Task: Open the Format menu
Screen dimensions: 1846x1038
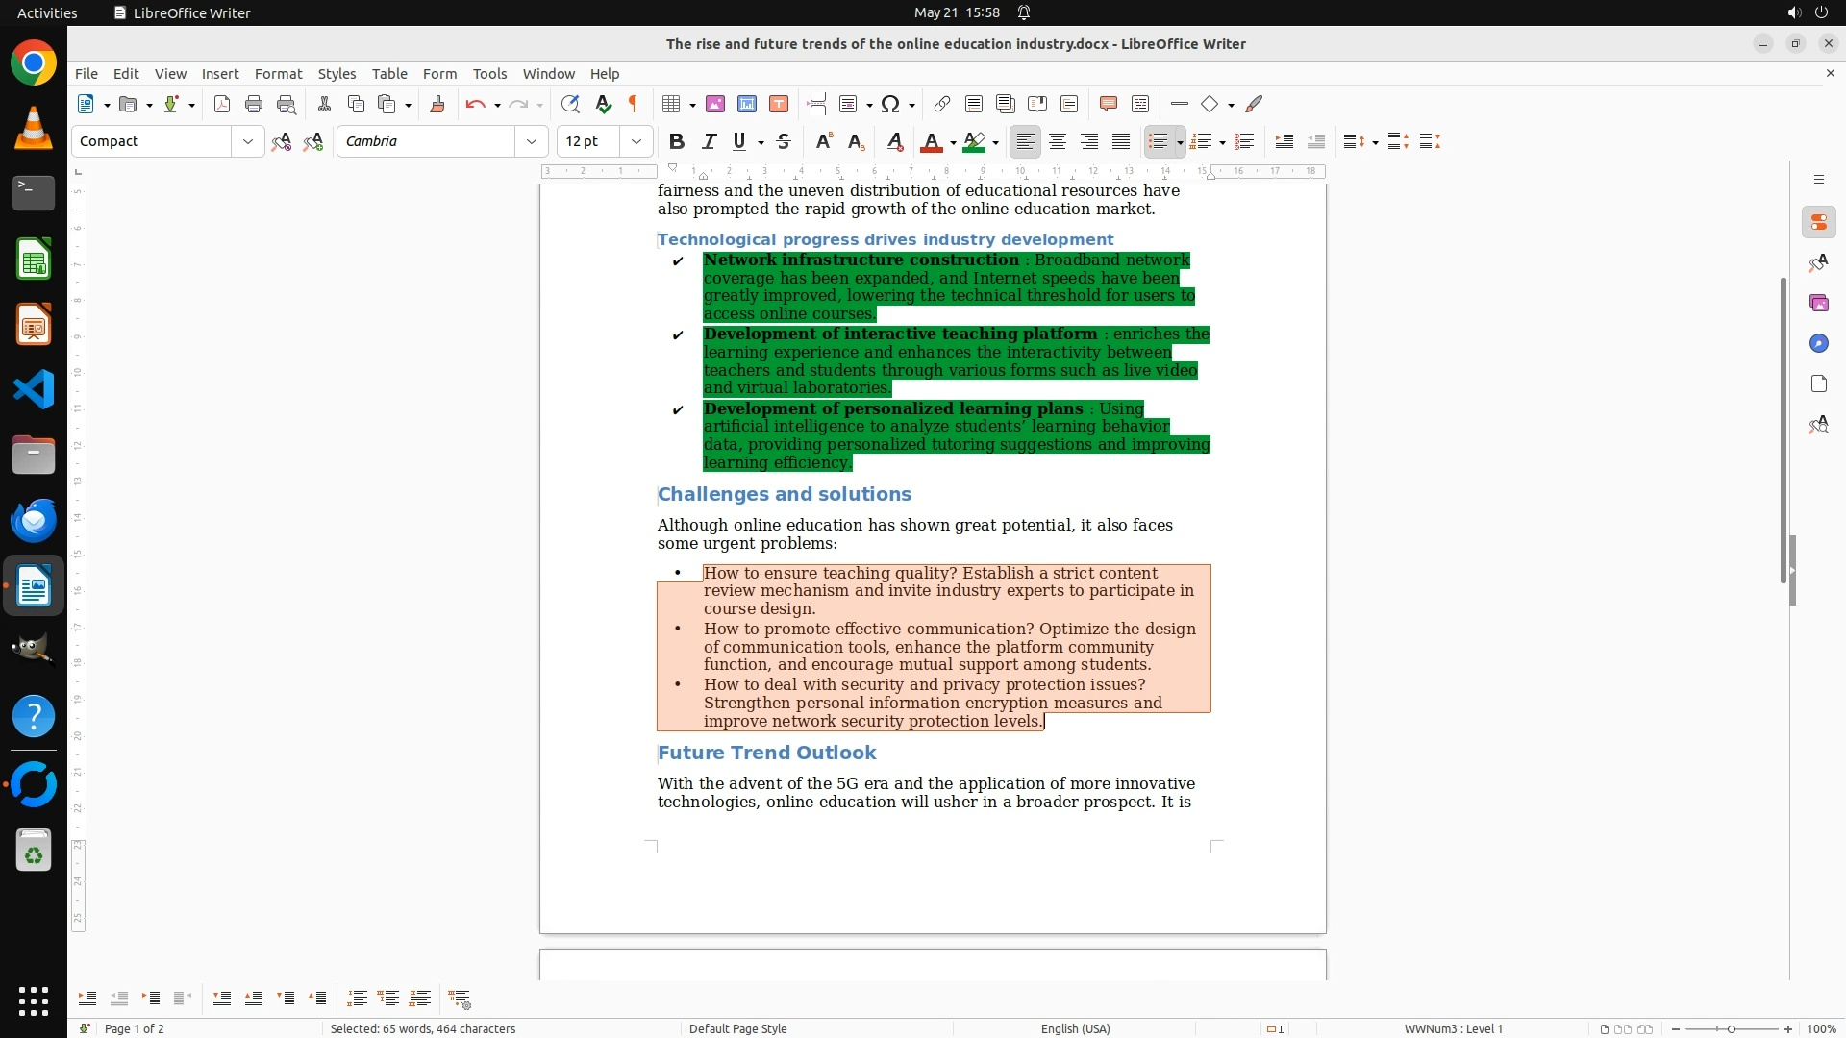Action: (x=278, y=73)
